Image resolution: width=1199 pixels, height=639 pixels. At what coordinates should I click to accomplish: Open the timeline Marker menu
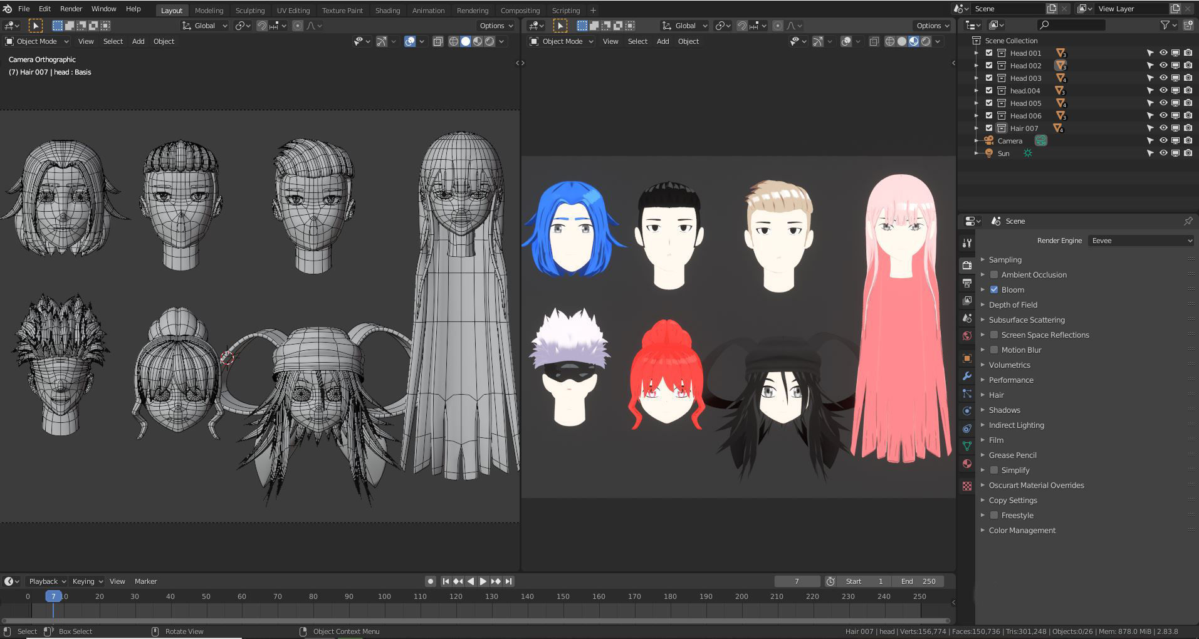coord(145,581)
